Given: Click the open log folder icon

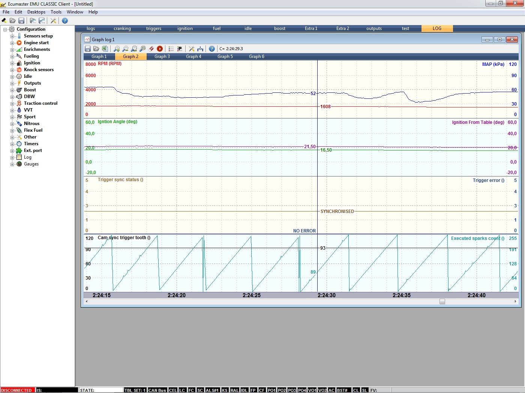Looking at the screenshot, I should click(x=96, y=49).
